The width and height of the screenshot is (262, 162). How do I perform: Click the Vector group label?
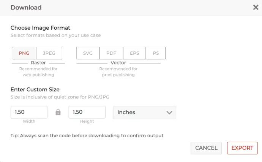[x=118, y=63]
